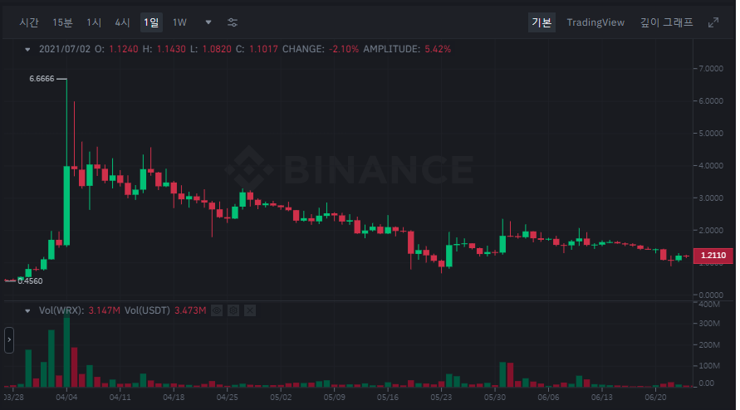Screen dimensions: 740x410
Task: Click the Vol(WRX) 3.147M value
Action: [105, 310]
